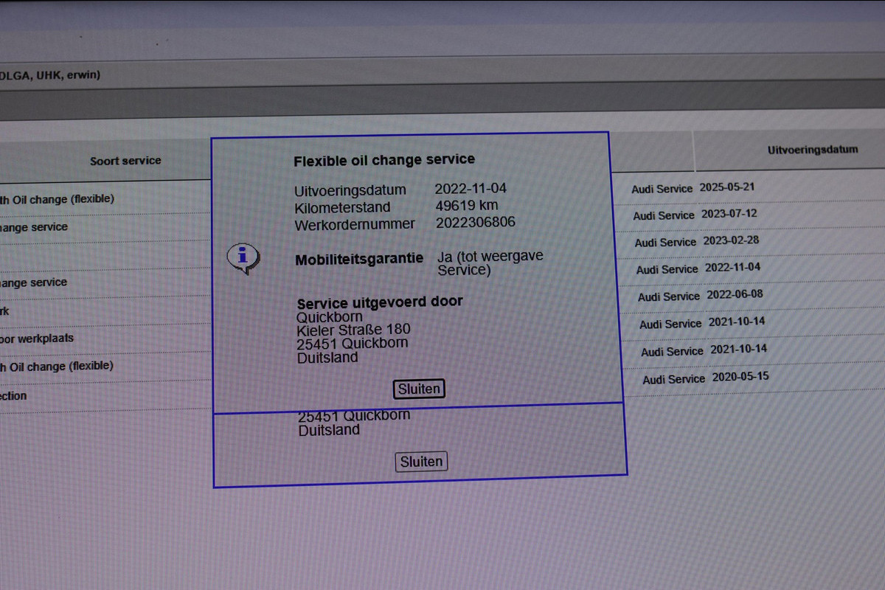Click the Kieler Straße 180 address line
Screen dimensions: 885x590
[353, 329]
